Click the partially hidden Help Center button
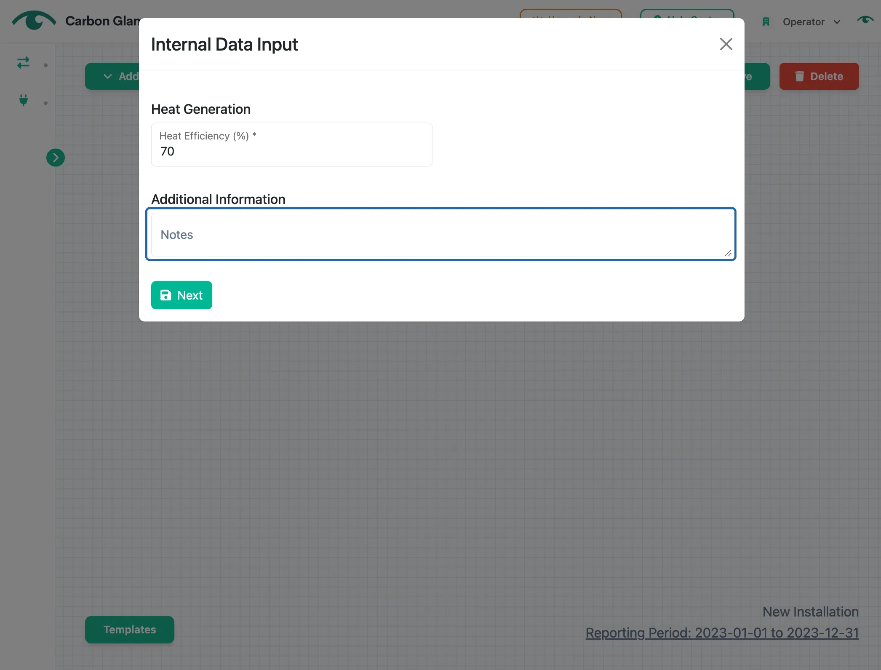Screen dimensions: 881x670 (687, 14)
